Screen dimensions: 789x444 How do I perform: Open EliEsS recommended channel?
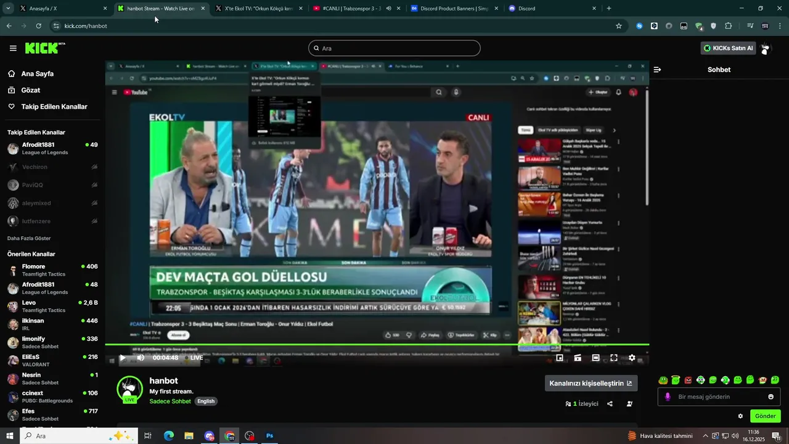coord(52,360)
